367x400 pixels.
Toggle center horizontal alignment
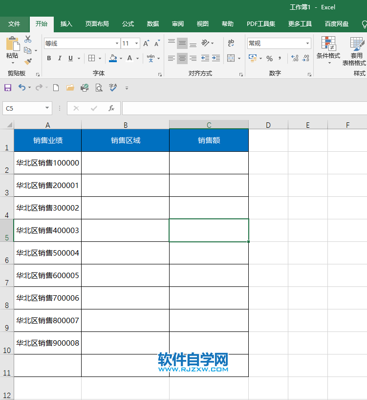[x=182, y=58]
